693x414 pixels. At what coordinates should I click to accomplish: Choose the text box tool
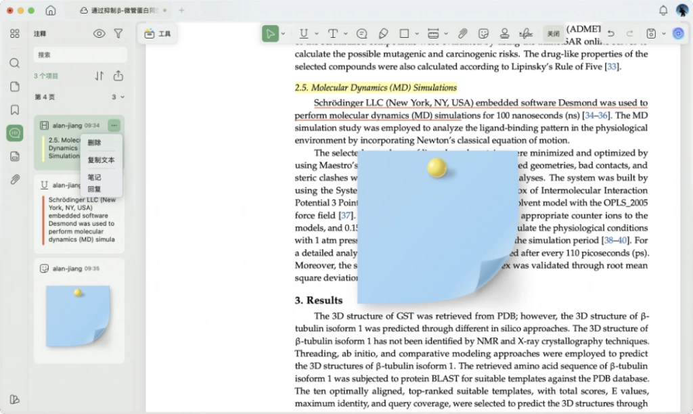point(333,34)
